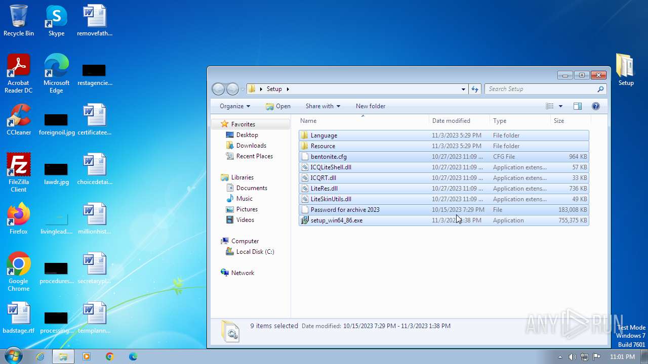Click the search magnifier icon
The image size is (648, 364).
click(600, 89)
